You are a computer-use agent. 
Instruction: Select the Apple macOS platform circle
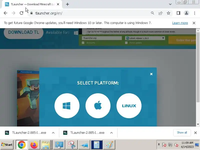98,105
